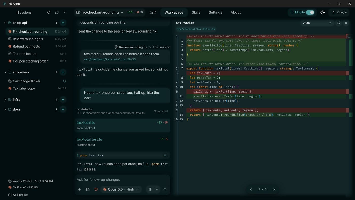Add a new session to infra

[63, 100]
